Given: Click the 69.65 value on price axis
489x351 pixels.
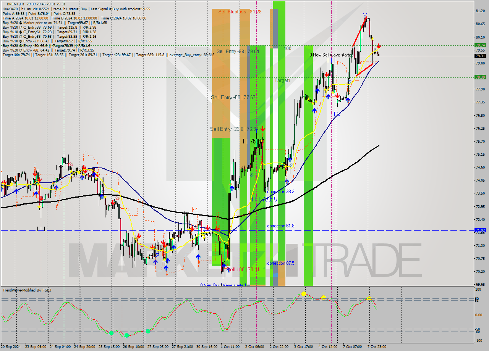Looking at the screenshot, I should 480,285.
